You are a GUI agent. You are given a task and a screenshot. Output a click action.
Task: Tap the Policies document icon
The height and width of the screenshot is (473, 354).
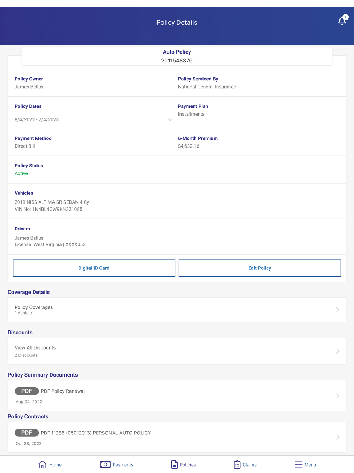(174, 464)
